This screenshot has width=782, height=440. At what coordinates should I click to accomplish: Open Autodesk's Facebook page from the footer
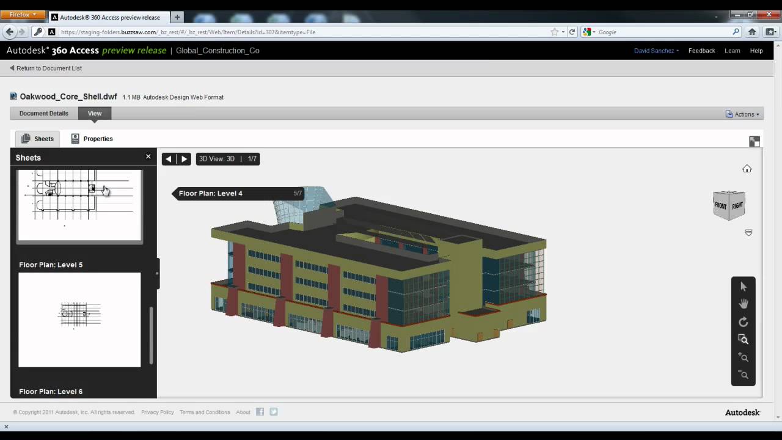(x=259, y=411)
